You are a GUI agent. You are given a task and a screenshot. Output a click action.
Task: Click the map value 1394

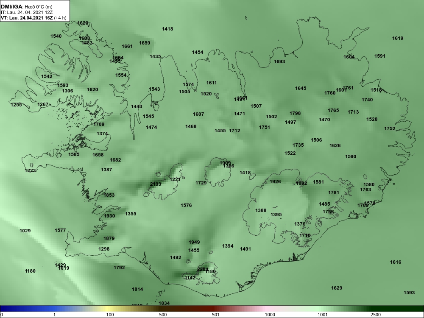[x=228, y=246]
